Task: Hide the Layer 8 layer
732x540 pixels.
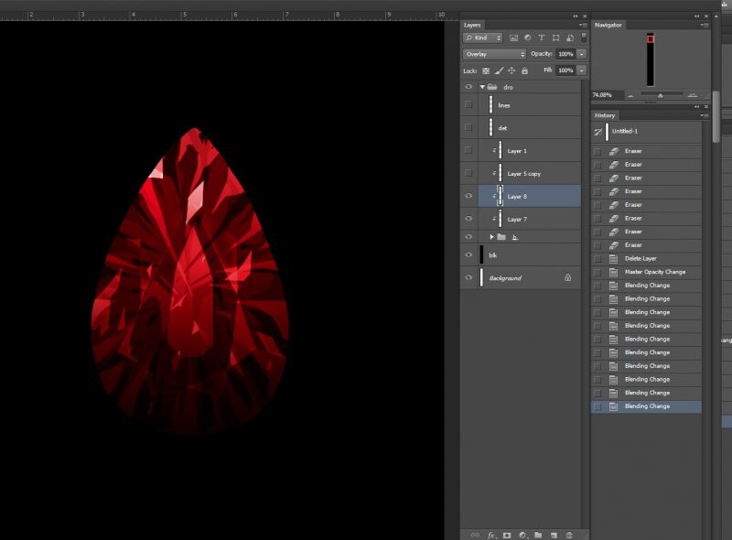Action: click(x=468, y=196)
